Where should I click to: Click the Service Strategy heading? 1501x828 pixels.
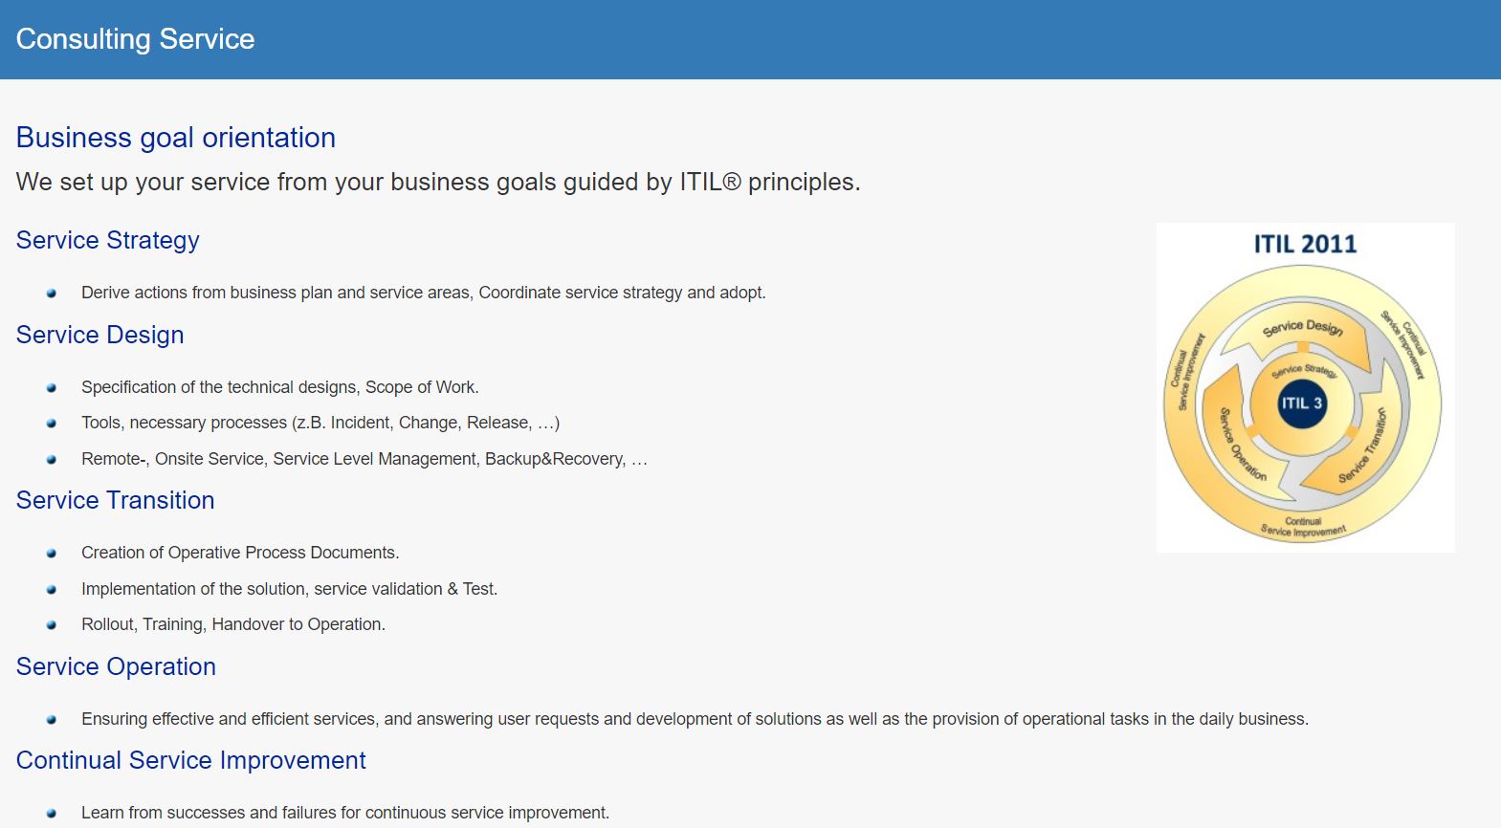coord(108,240)
